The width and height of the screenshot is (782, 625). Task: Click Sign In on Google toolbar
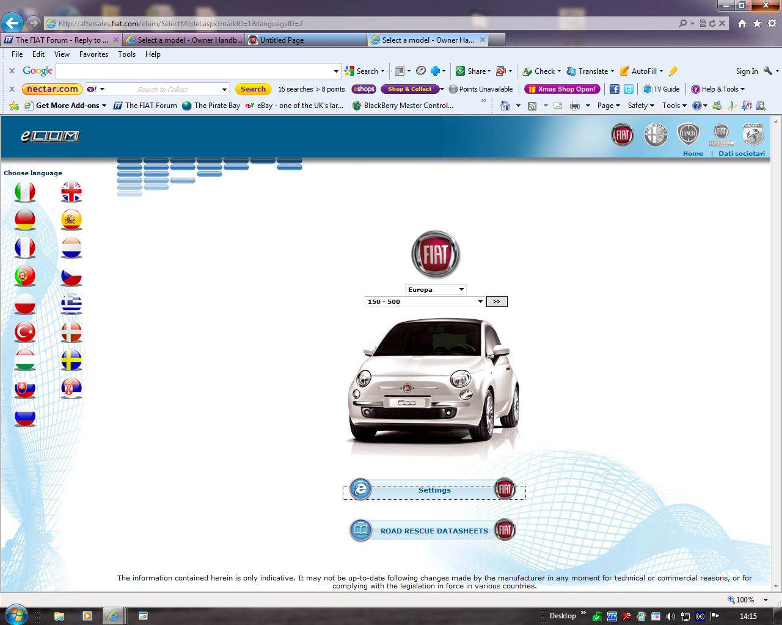pyautogui.click(x=747, y=71)
